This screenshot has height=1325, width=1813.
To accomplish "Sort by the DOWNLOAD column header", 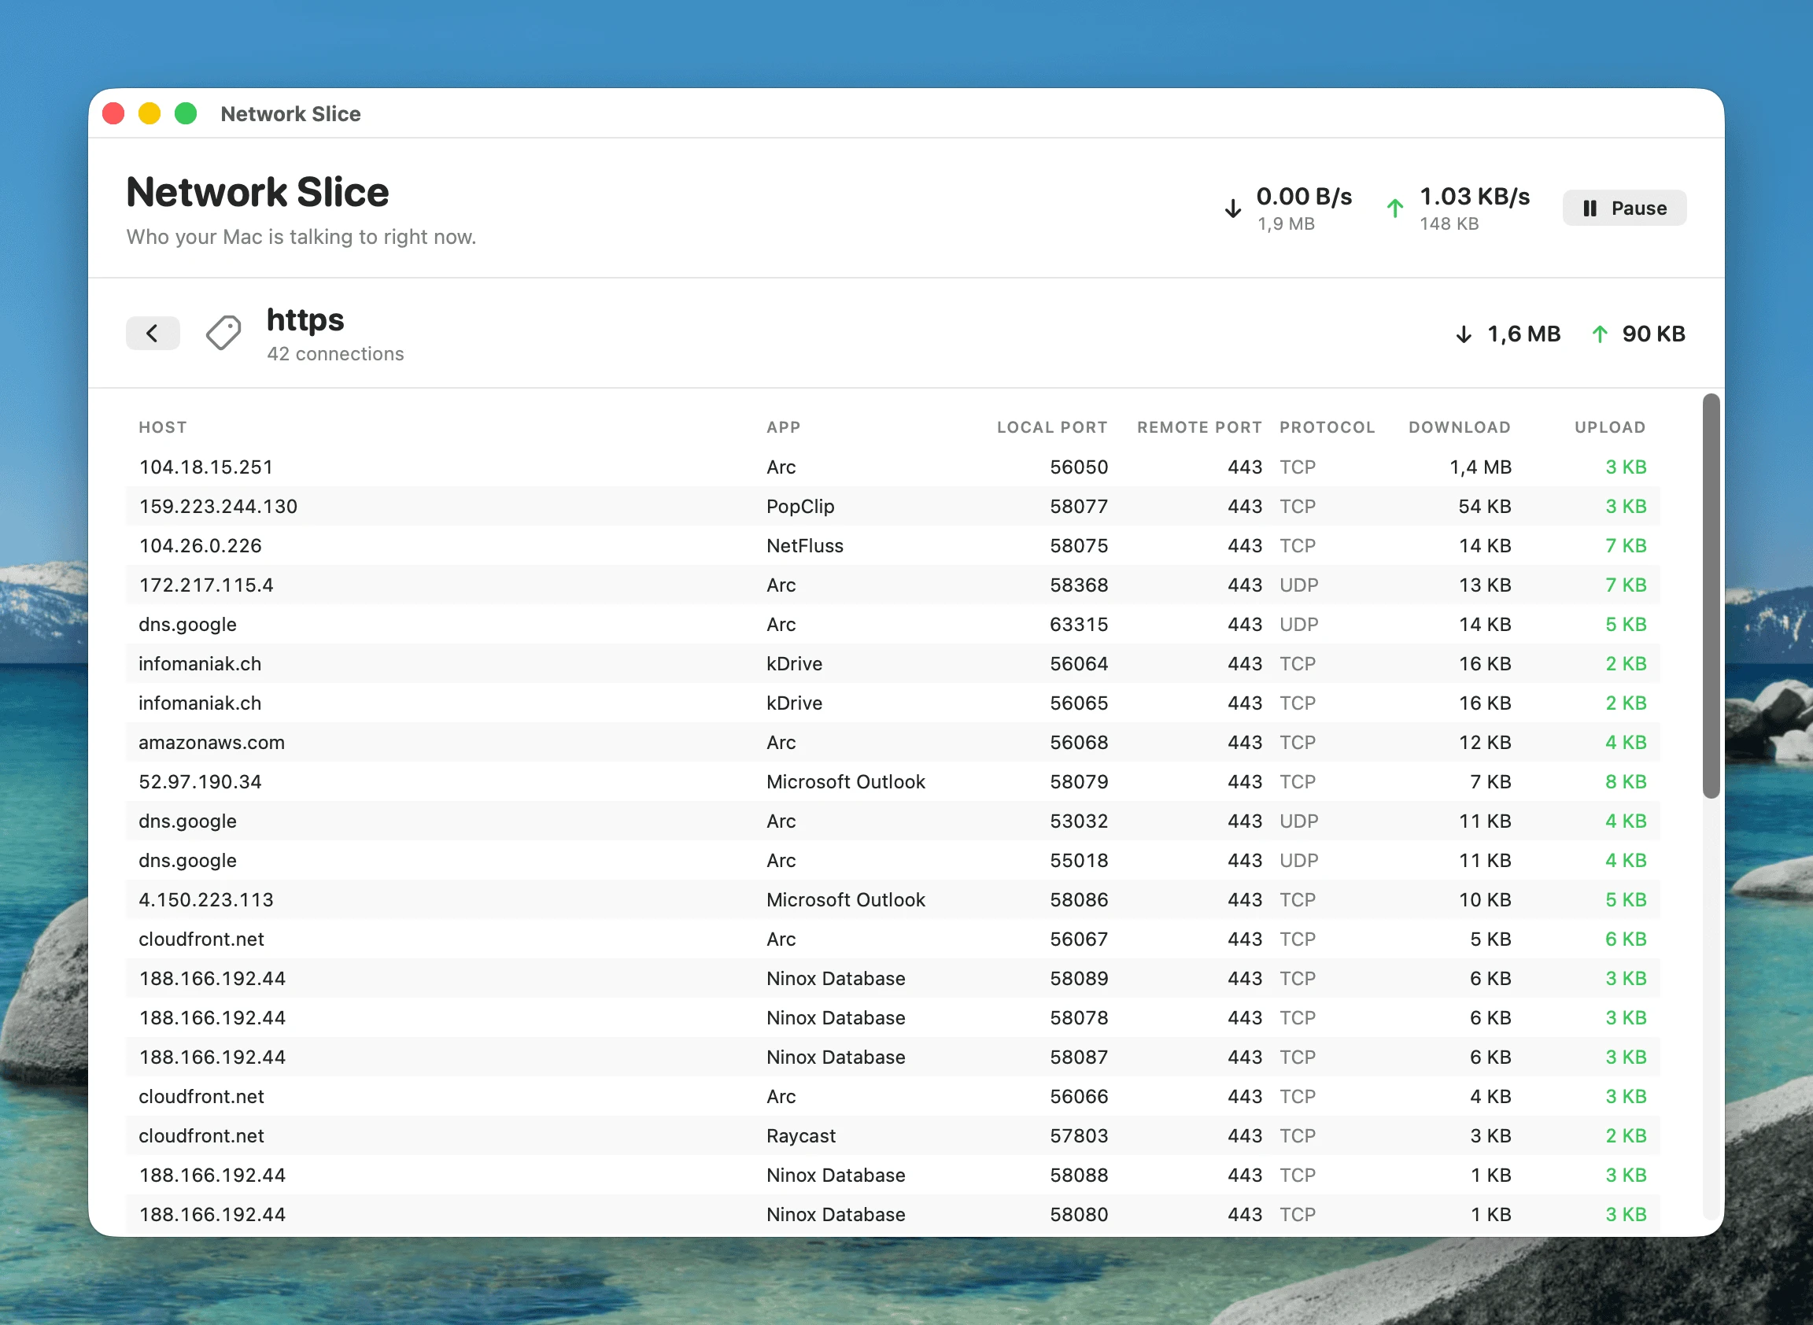I will (x=1459, y=427).
